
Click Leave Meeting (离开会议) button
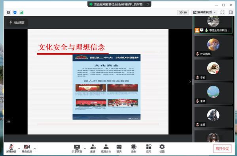pos(222,148)
